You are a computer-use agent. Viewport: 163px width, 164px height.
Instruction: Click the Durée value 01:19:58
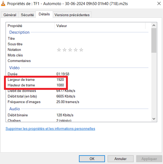[63, 74]
